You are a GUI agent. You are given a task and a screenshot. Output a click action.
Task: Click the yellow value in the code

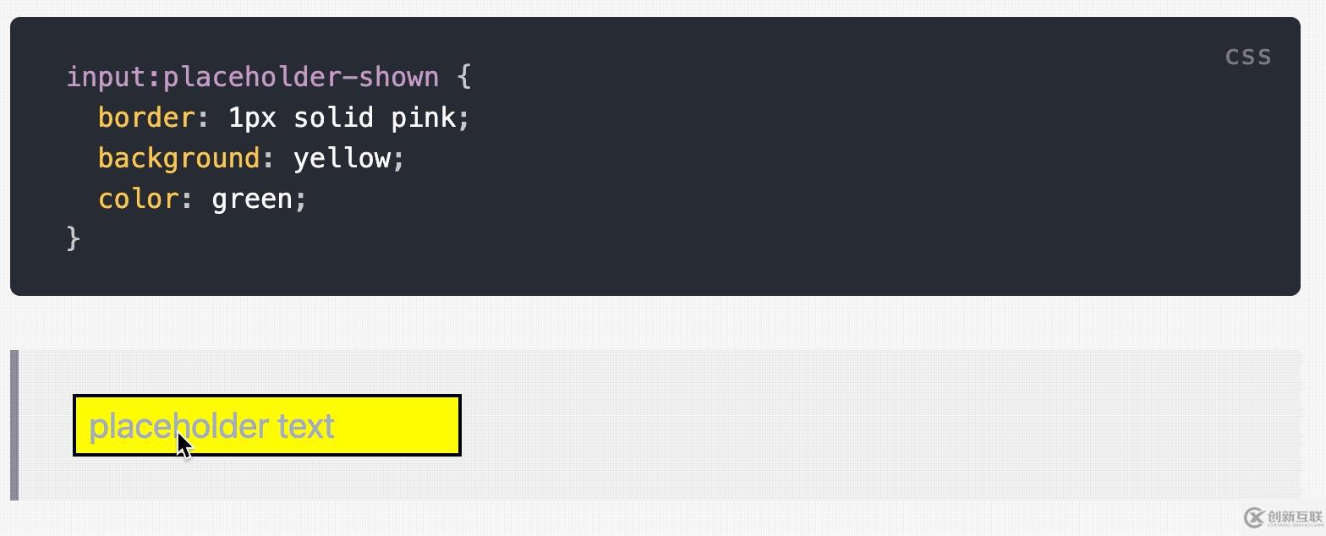click(x=342, y=159)
